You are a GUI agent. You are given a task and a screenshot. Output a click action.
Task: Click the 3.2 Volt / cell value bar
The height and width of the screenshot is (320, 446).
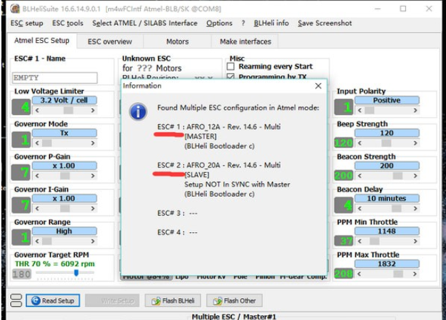point(64,100)
